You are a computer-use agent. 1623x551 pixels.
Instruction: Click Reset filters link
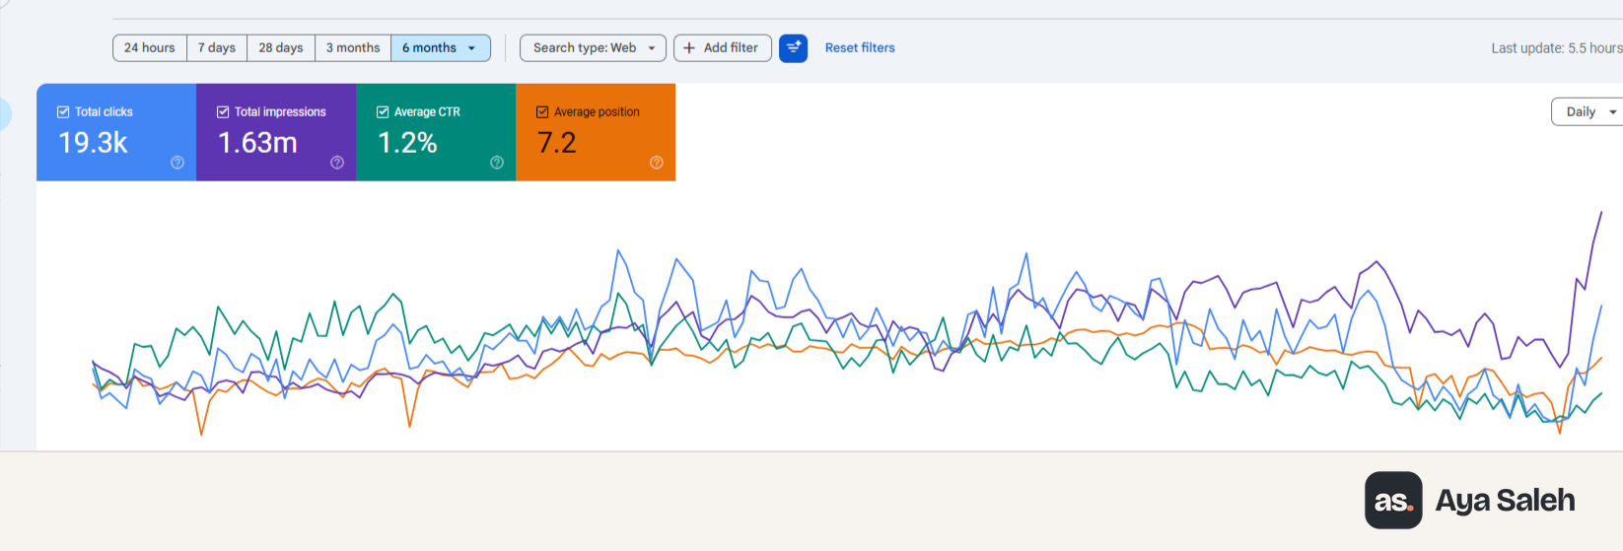860,47
